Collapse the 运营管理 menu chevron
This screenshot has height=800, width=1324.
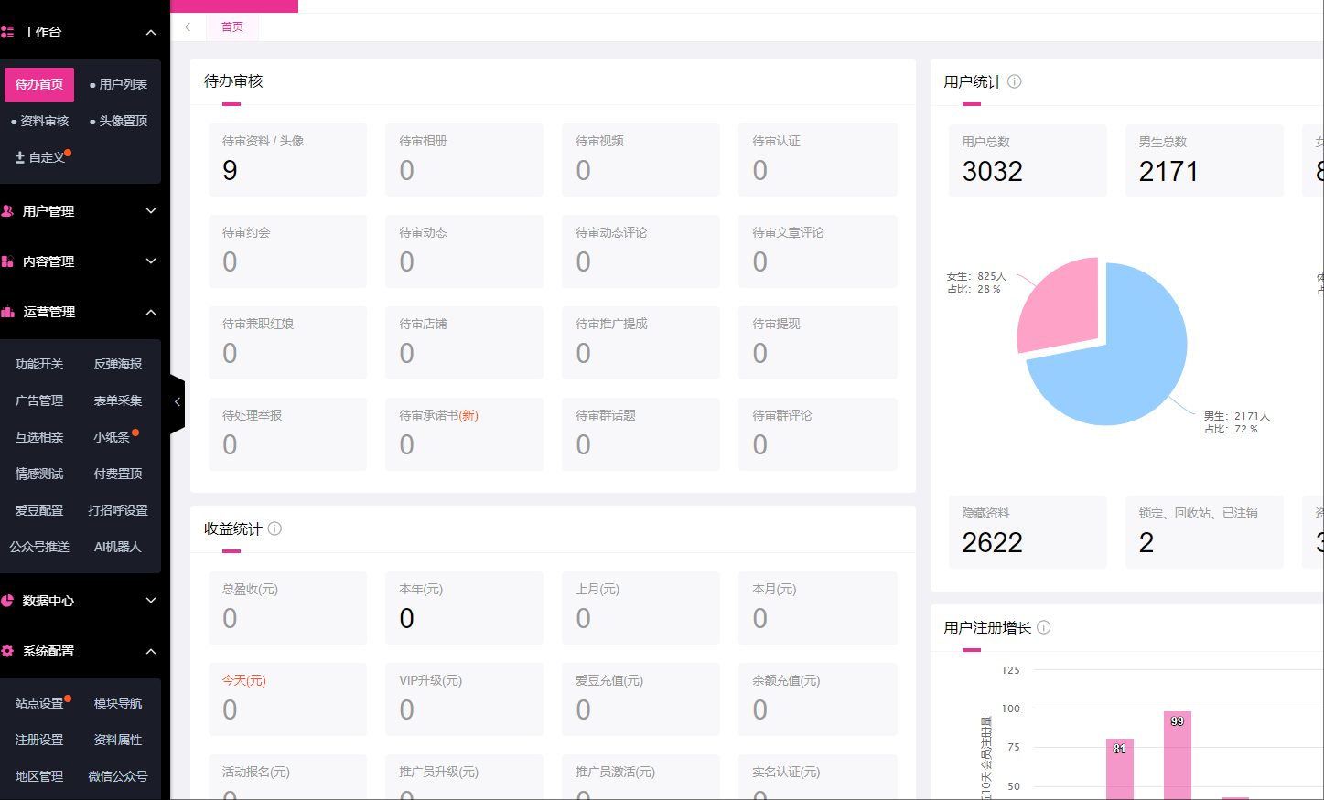coord(151,313)
